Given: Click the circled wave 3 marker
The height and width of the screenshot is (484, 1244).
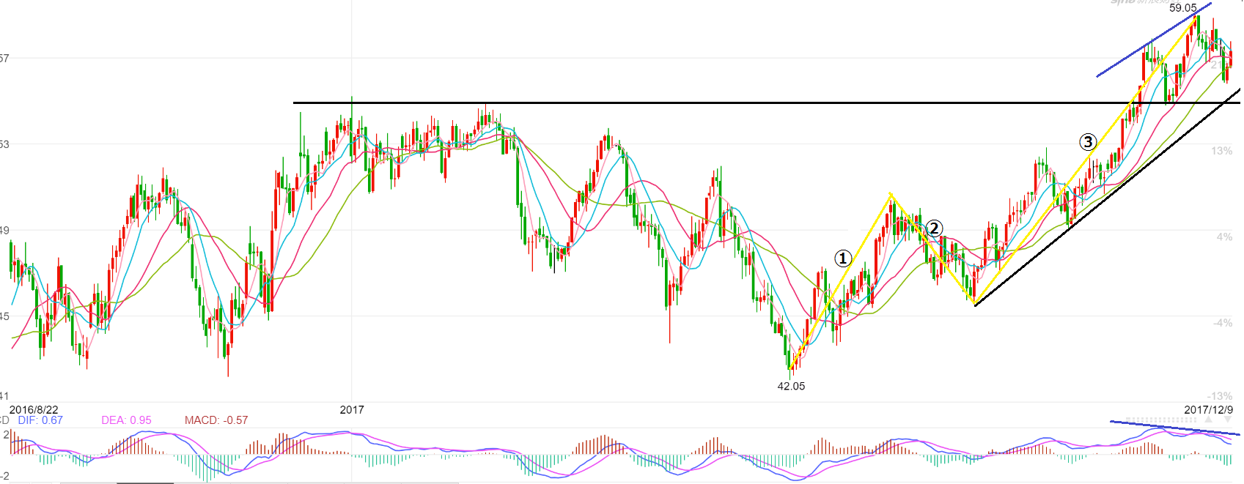Looking at the screenshot, I should click(x=1088, y=142).
